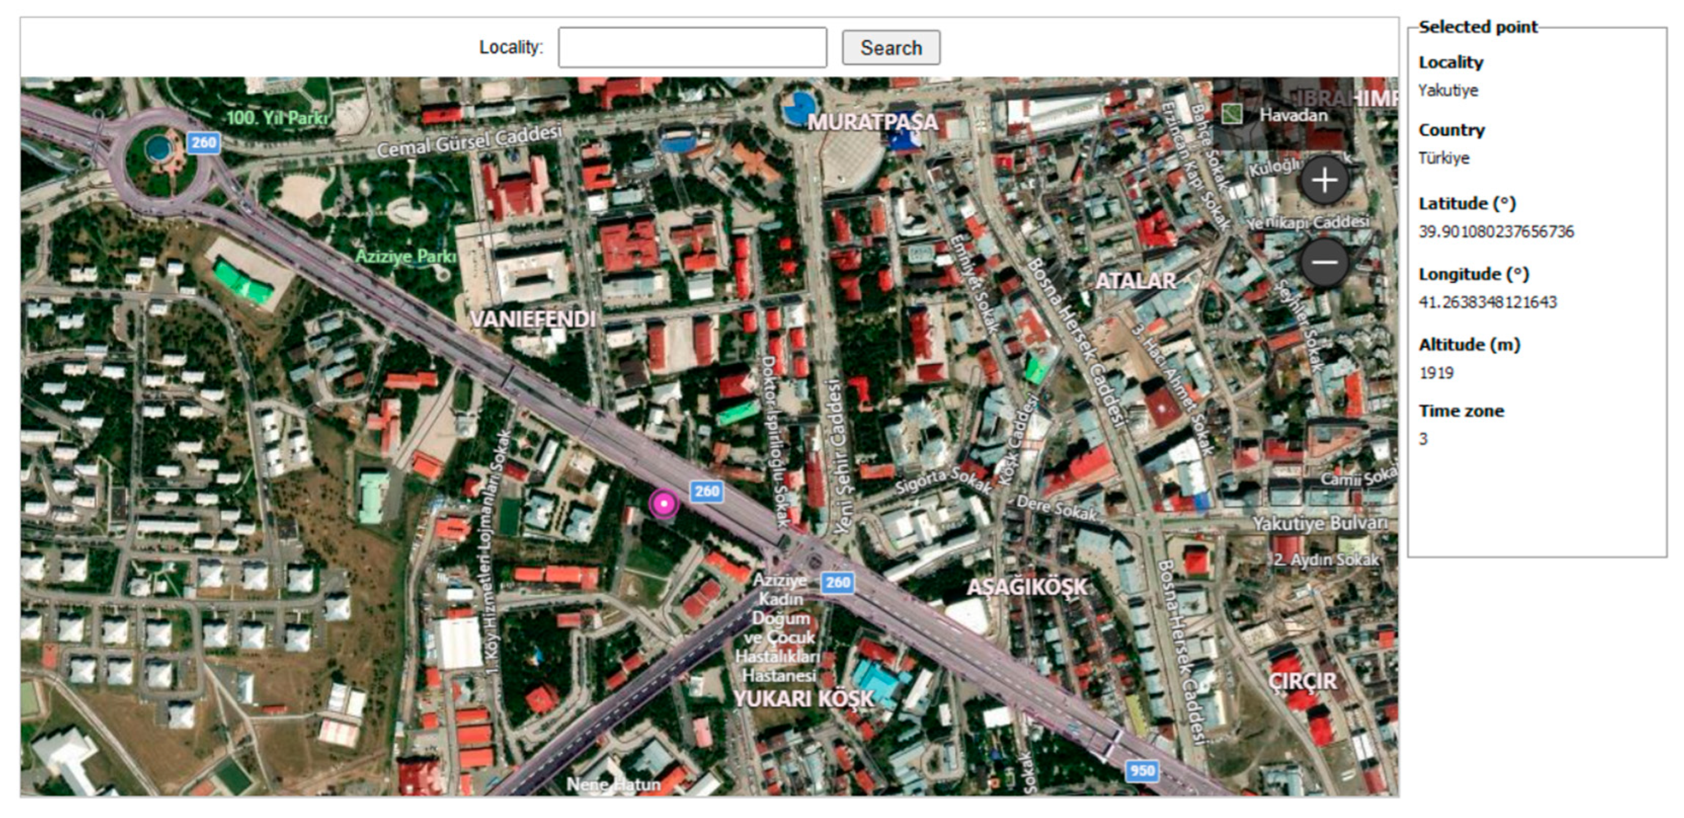Zoom in with the plus button
The height and width of the screenshot is (818, 1684).
1325,181
